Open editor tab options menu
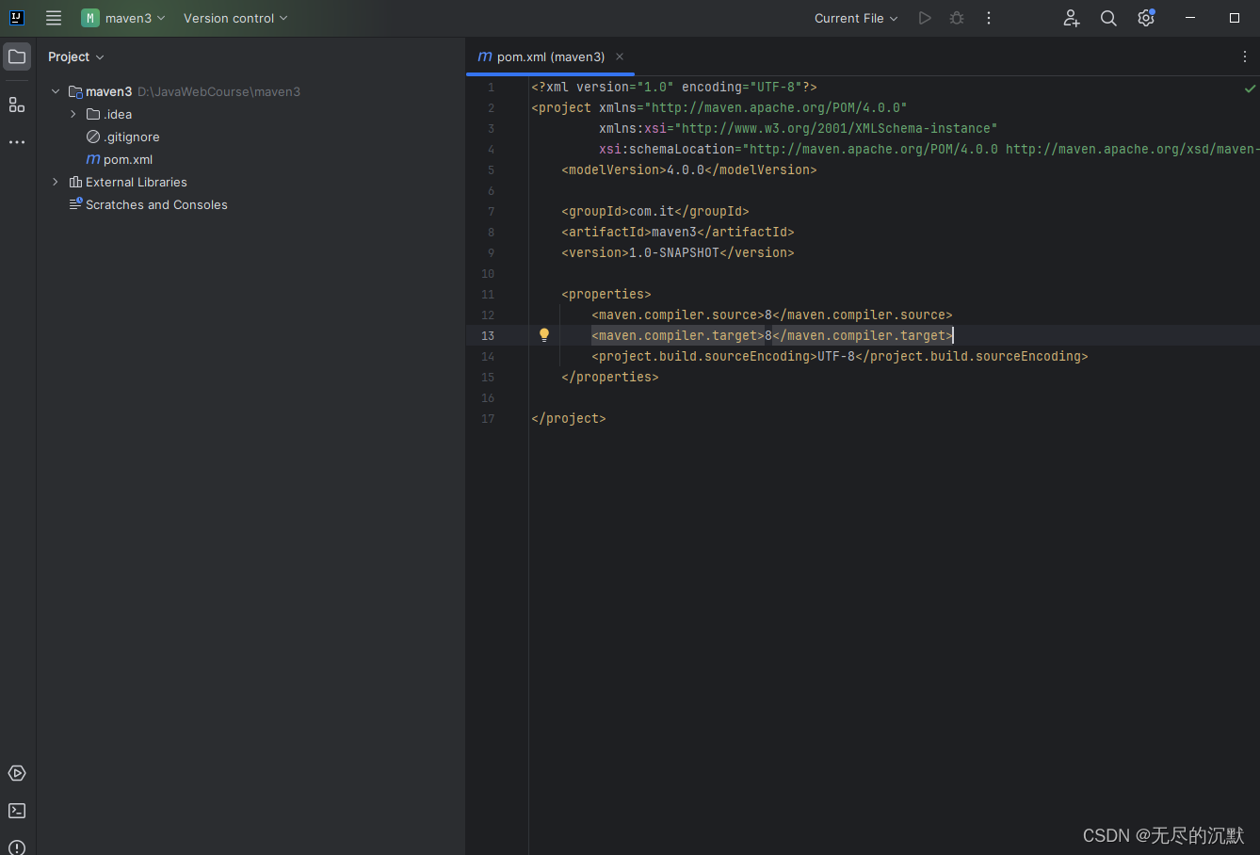The image size is (1260, 855). coord(1245,56)
